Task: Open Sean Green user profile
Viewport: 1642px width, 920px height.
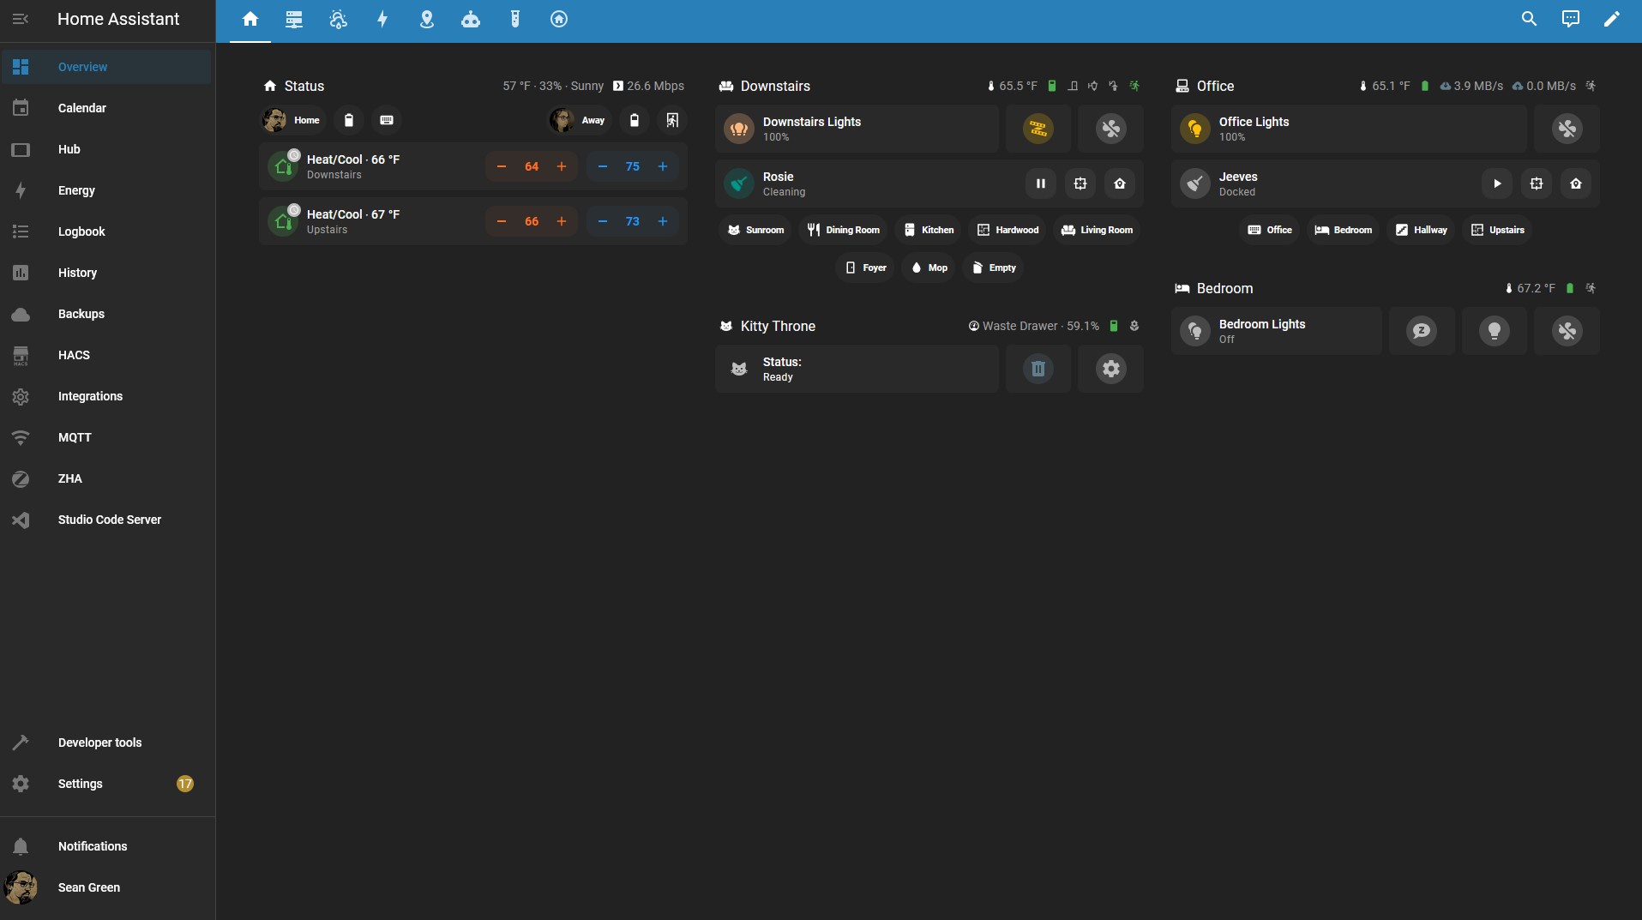Action: coord(106,887)
